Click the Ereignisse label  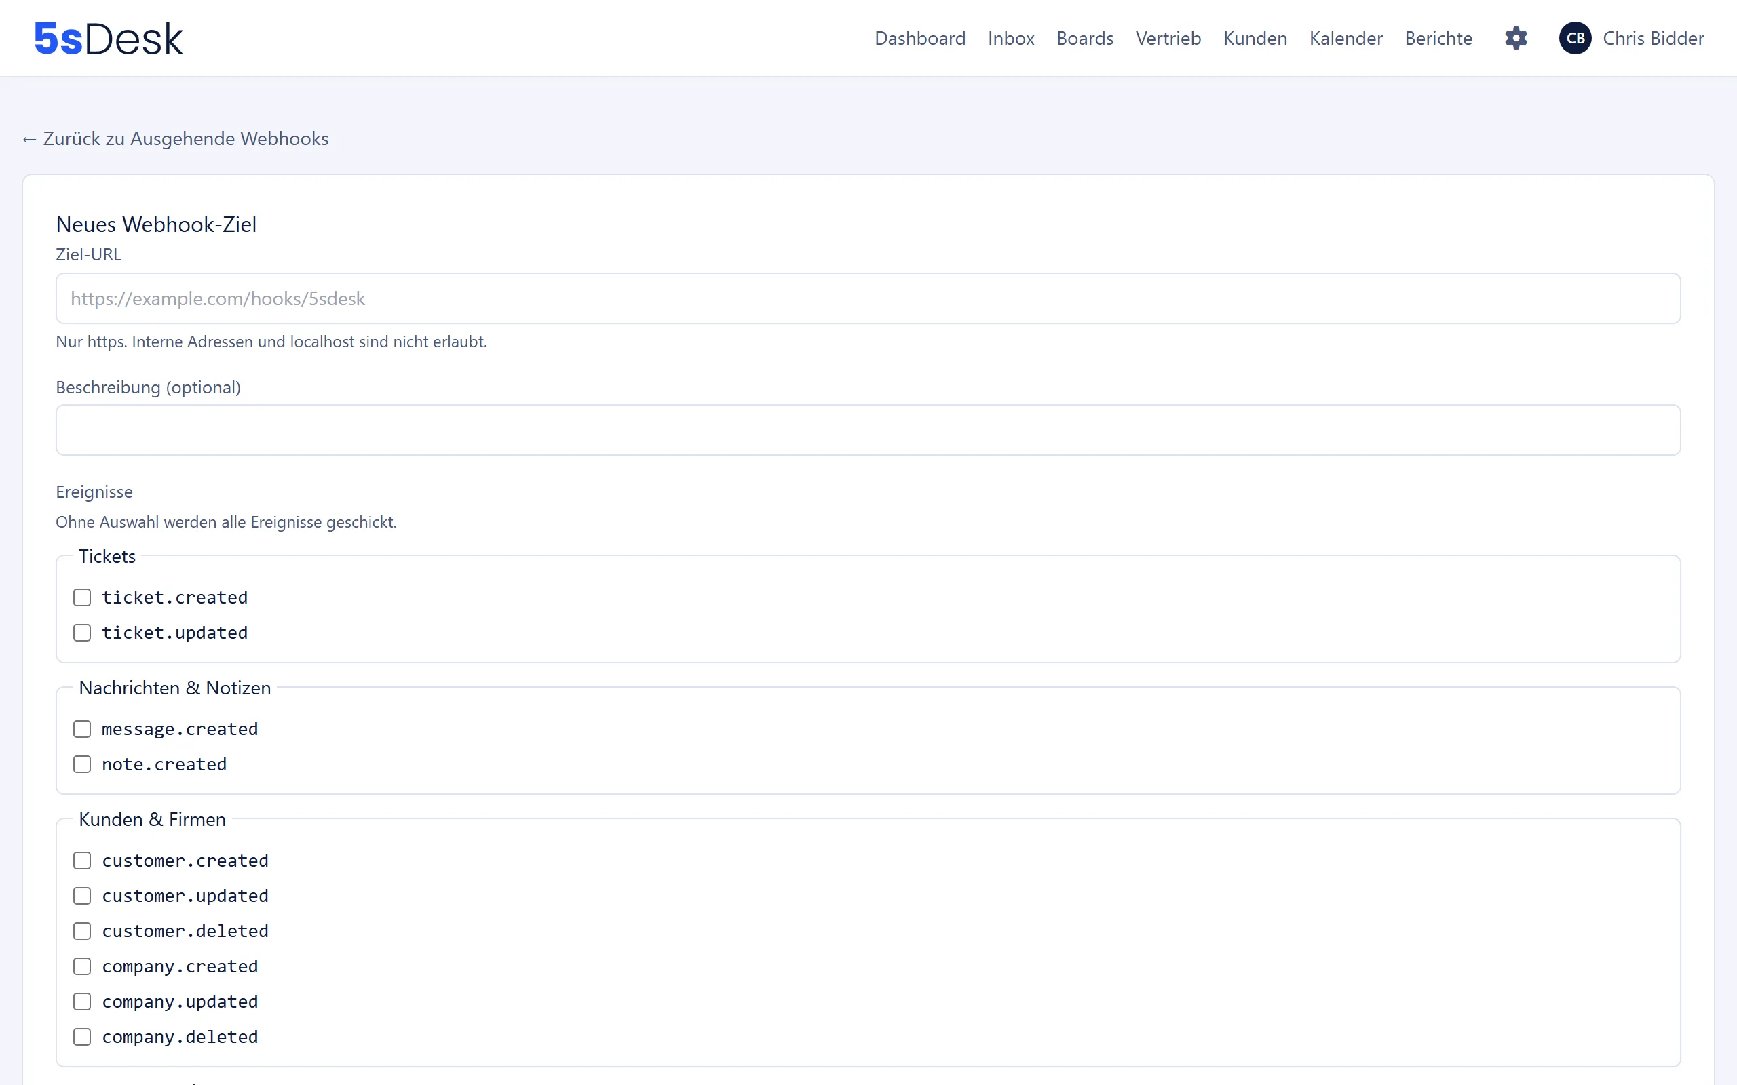click(x=94, y=492)
